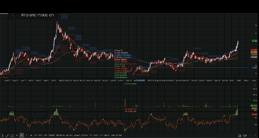
Task: Toggle the O timeframe button
Action: [x=17, y=135]
